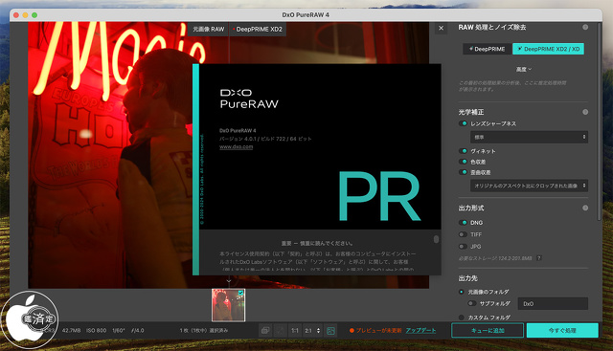The width and height of the screenshot is (613, 351).
Task: Click the info dot beside RAW処理とノイズ除去
Action: [x=585, y=27]
